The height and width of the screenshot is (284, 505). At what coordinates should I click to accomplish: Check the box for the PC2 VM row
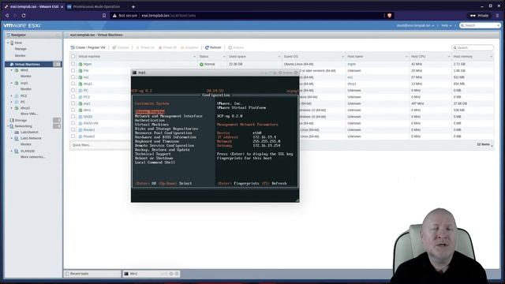pos(73,96)
